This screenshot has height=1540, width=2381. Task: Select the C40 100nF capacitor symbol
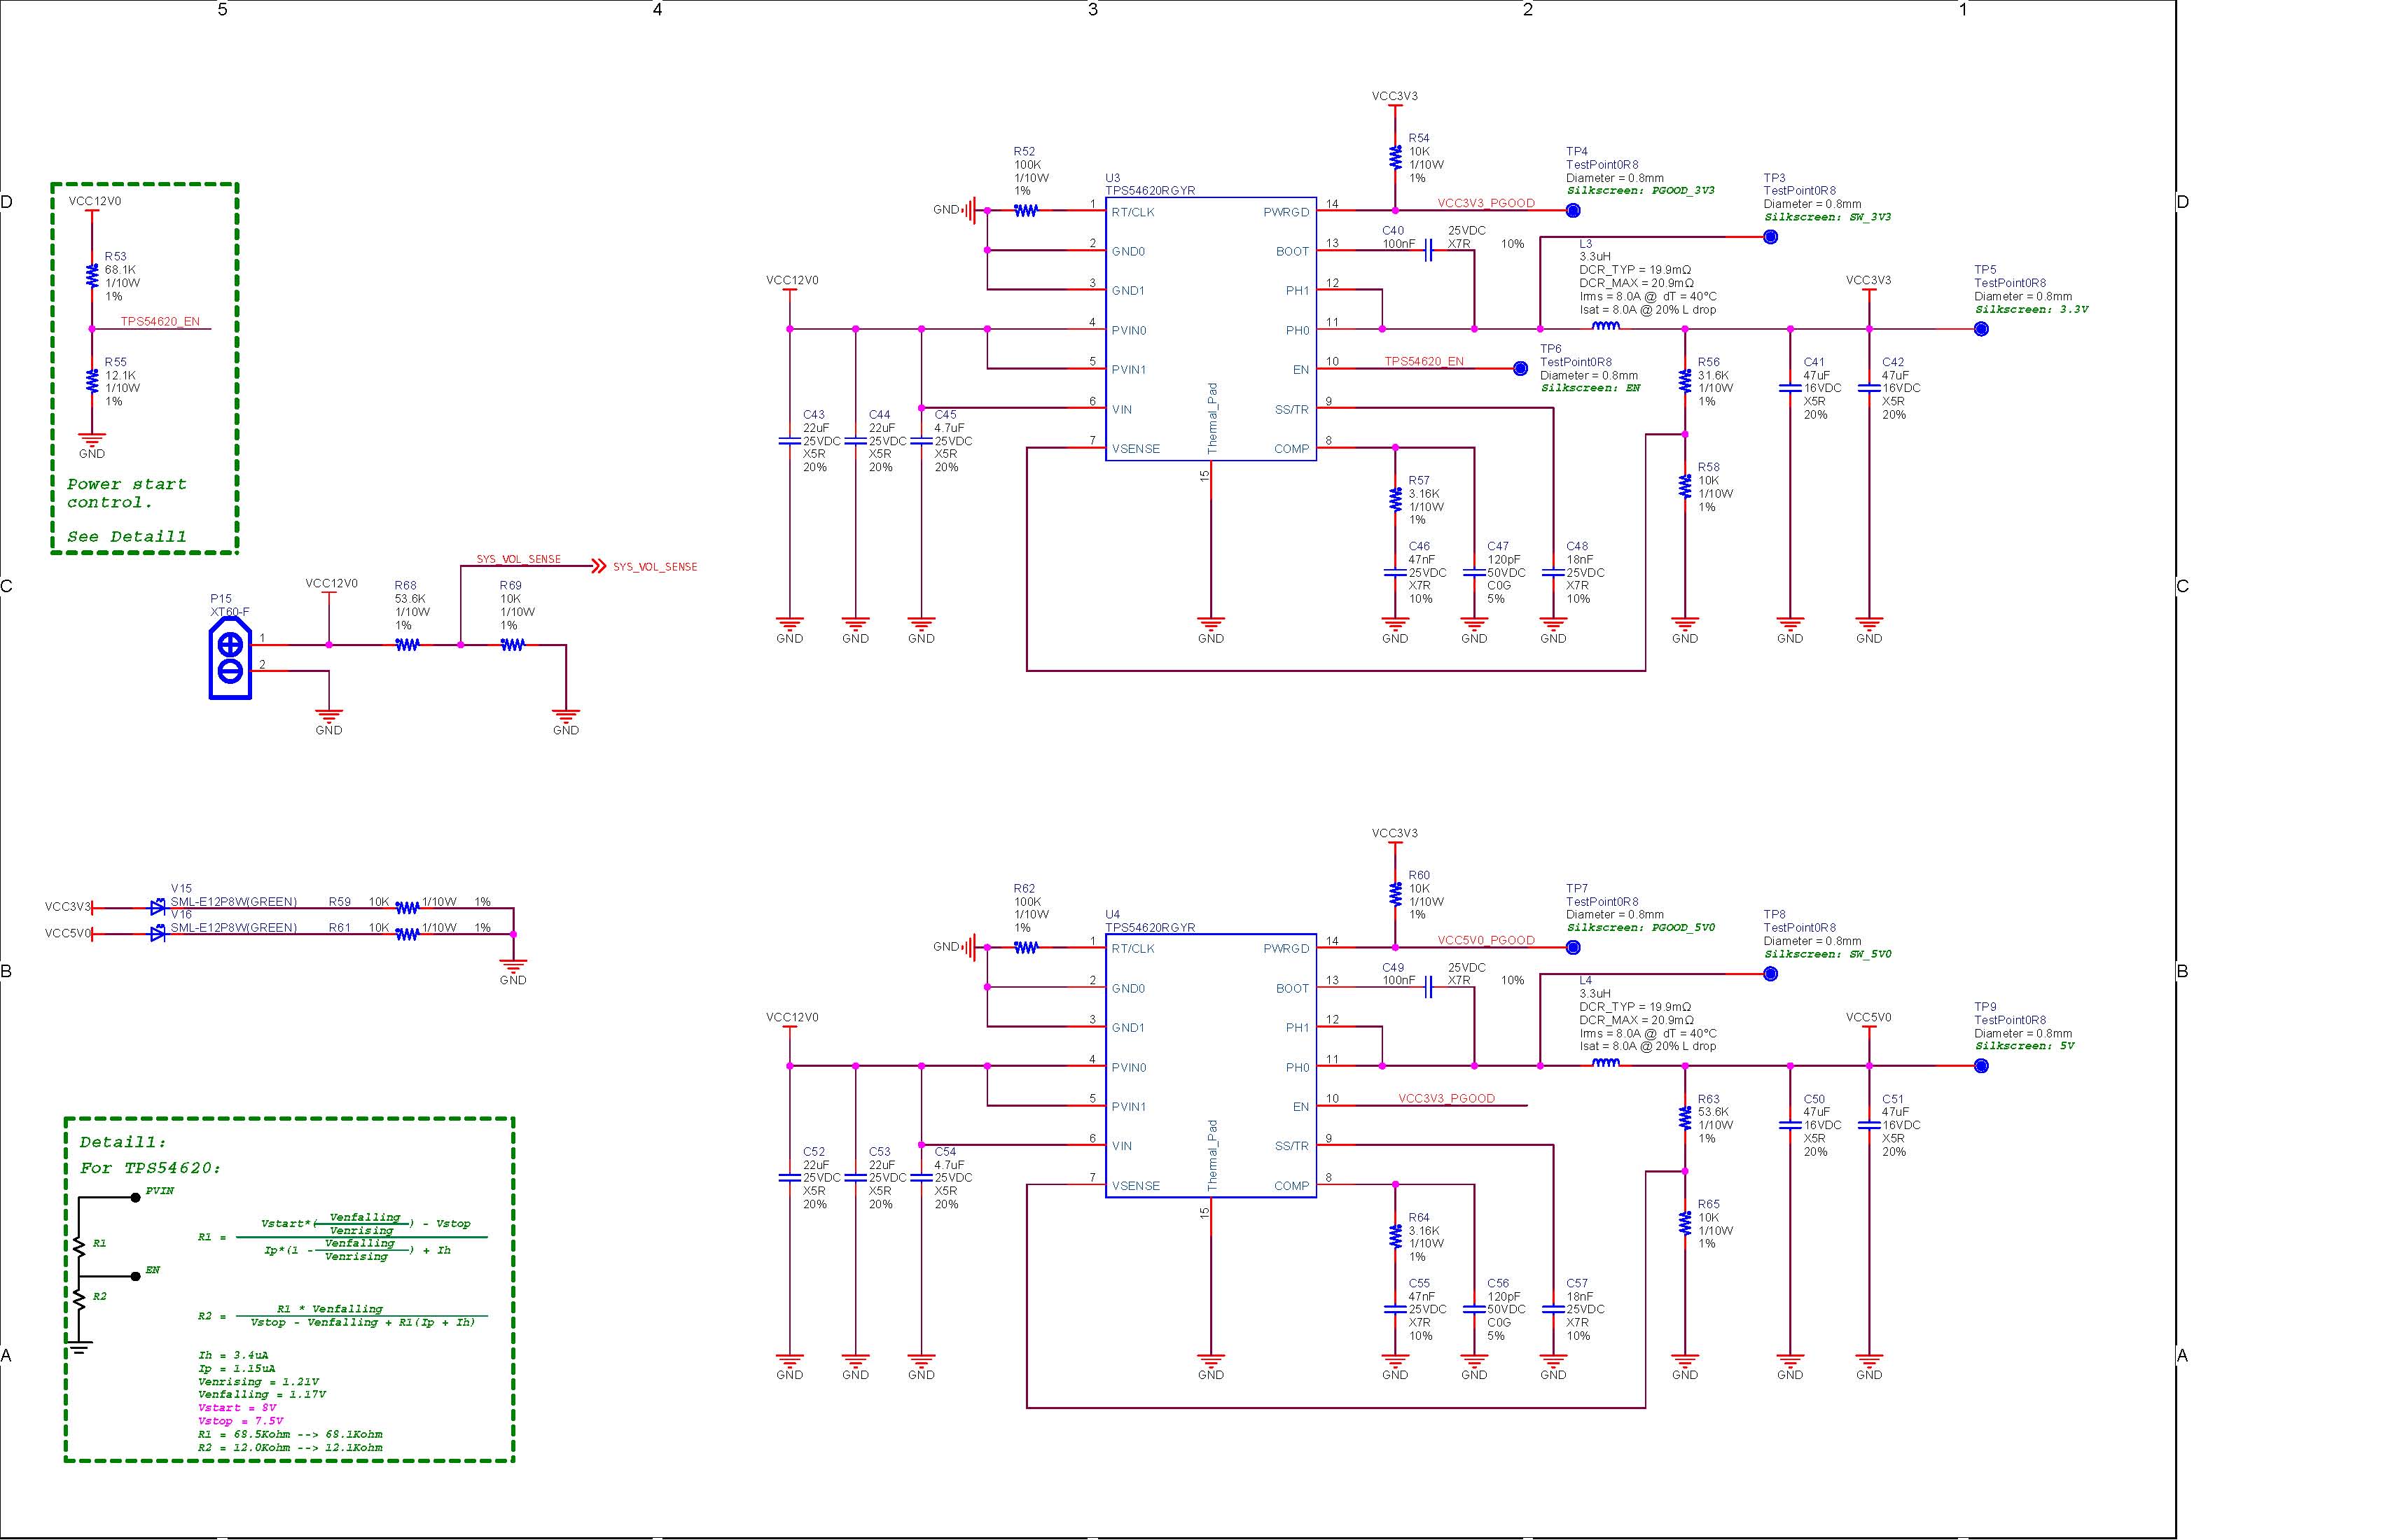click(1429, 251)
